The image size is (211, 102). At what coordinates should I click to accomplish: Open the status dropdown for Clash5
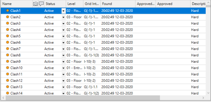tap(63, 36)
